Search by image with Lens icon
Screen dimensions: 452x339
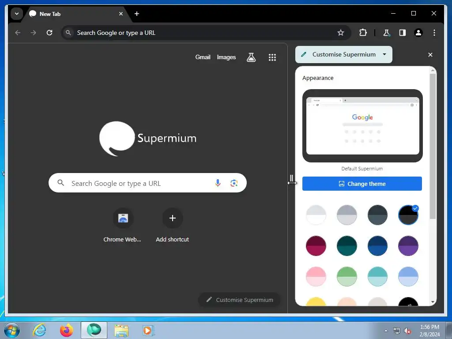click(234, 183)
